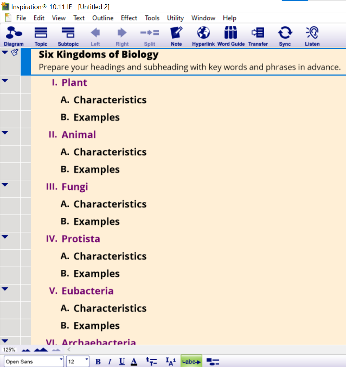Screen dimensions: 346x367
Task: Open the Help menu
Action: [x=230, y=18]
